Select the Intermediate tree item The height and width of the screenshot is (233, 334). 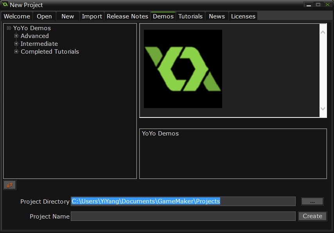(39, 44)
